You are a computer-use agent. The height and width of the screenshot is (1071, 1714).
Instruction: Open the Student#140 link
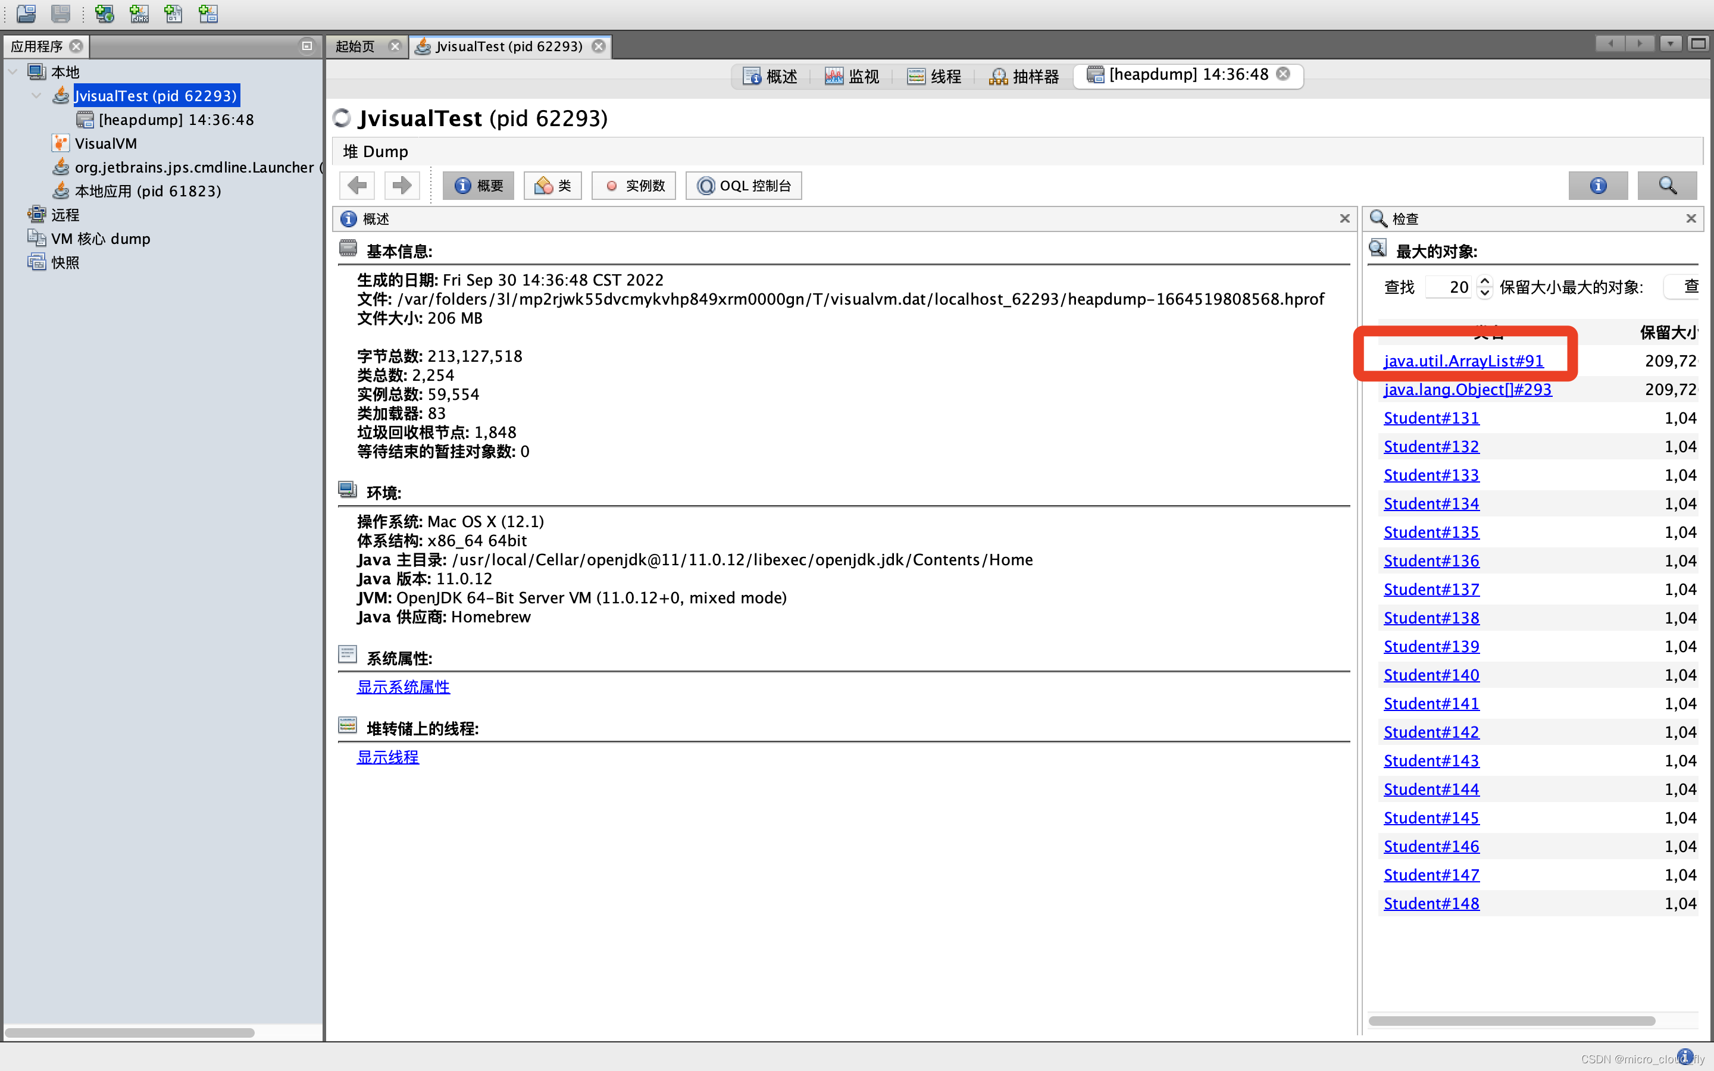[1431, 675]
